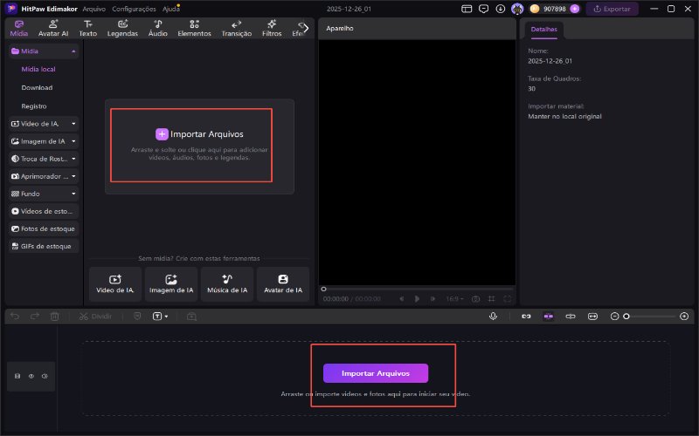Click the purple Importar Arquivos timeline button
The width and height of the screenshot is (699, 436).
click(376, 373)
